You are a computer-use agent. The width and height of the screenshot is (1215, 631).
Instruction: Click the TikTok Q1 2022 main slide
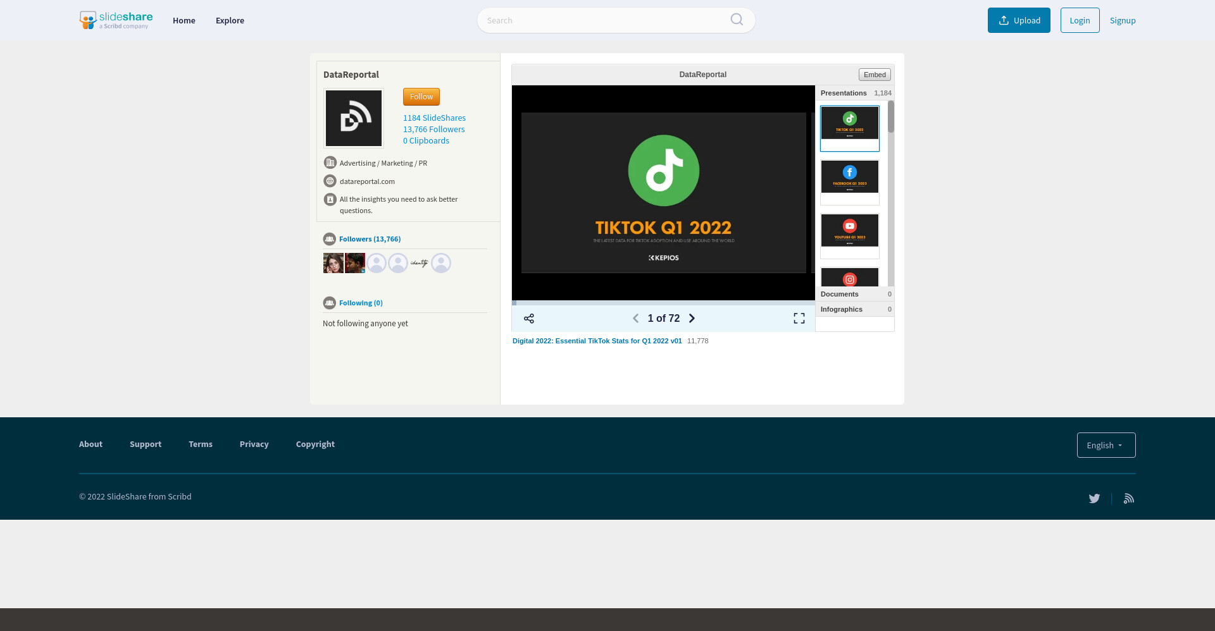tap(664, 193)
